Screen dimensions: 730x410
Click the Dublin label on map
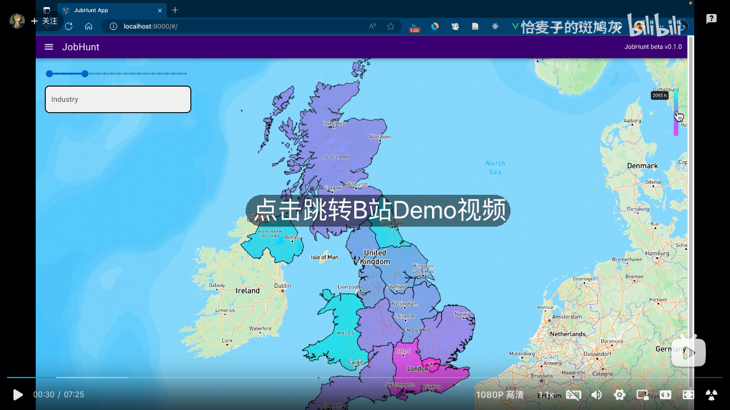click(x=283, y=286)
